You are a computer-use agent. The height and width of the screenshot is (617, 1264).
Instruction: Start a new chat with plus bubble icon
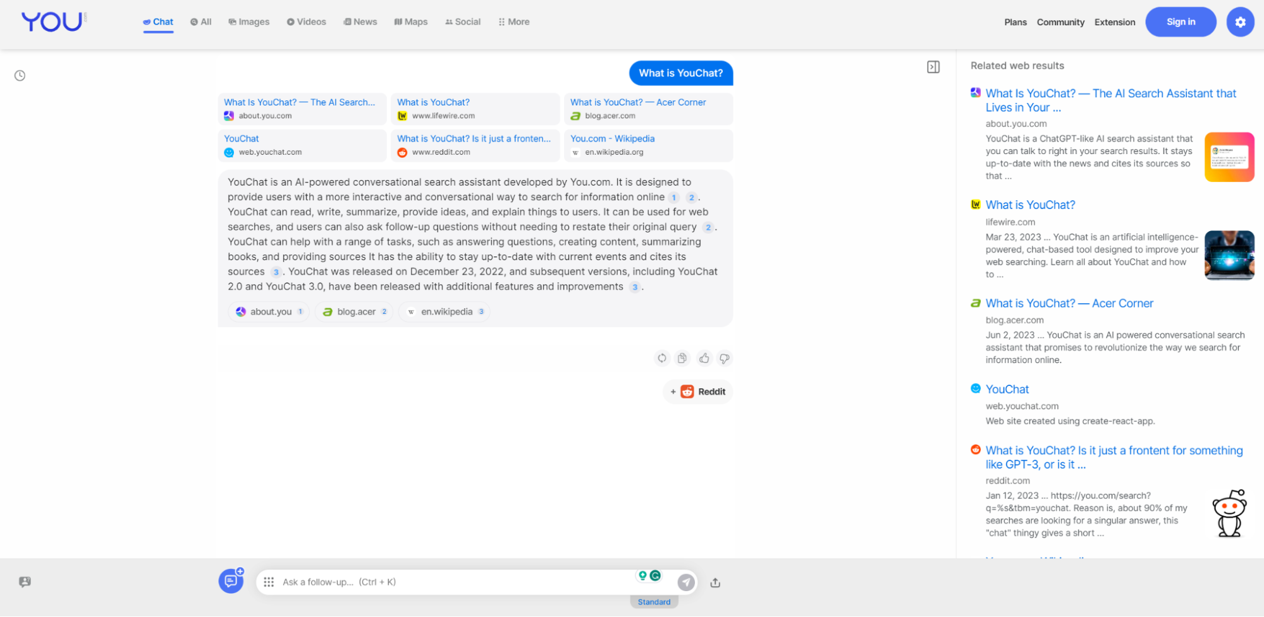click(x=231, y=580)
